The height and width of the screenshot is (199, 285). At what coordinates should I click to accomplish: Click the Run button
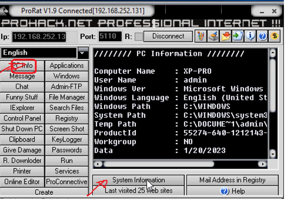(67, 161)
